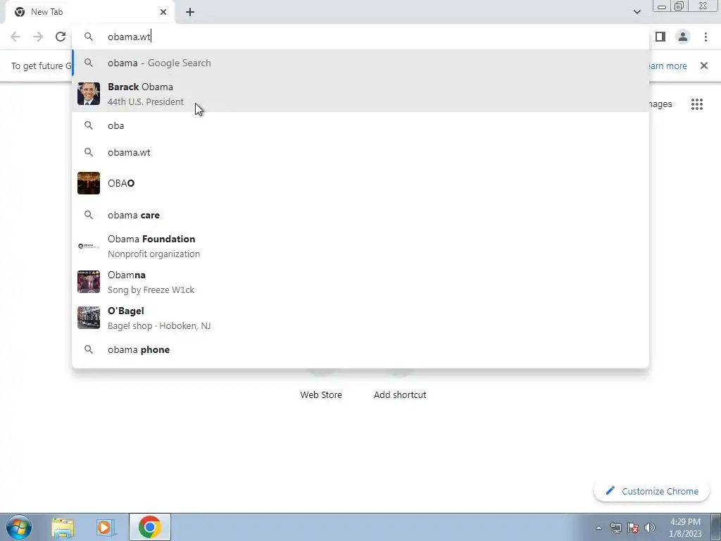Select Obamna song by Freeze W1ck
The image size is (721, 541).
(360, 282)
